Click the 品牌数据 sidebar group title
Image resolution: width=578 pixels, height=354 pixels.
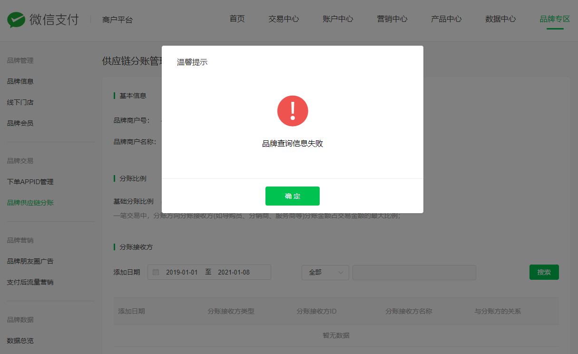point(20,320)
